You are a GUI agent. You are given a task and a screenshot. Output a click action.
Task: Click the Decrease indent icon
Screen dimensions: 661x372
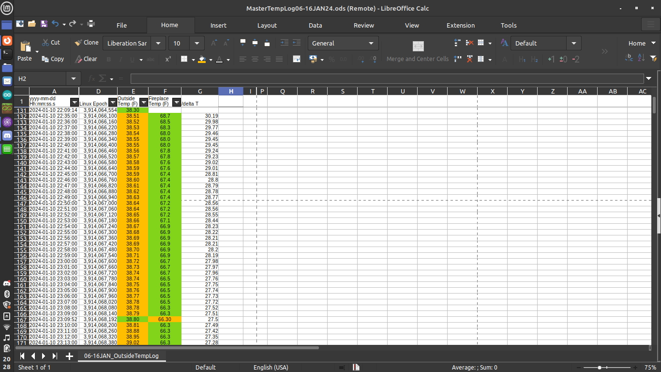(297, 43)
